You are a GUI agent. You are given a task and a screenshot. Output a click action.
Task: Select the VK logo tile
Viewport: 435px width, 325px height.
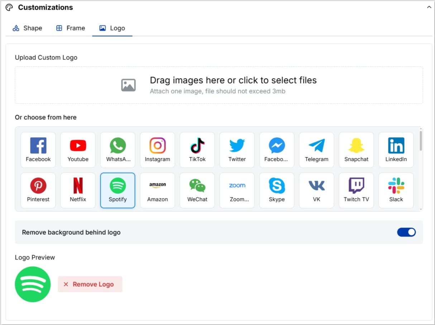click(317, 190)
